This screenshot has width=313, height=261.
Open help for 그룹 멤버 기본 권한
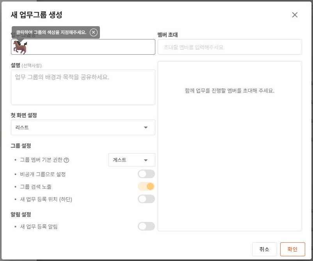tap(66, 160)
